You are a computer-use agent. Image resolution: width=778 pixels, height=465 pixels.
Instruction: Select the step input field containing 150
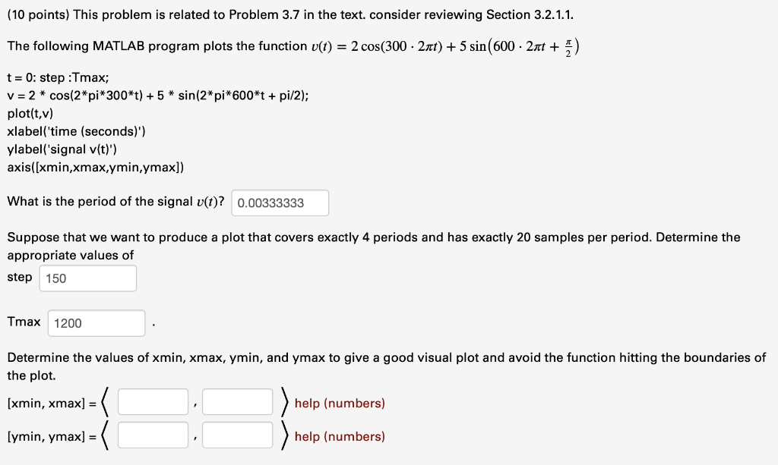[87, 278]
